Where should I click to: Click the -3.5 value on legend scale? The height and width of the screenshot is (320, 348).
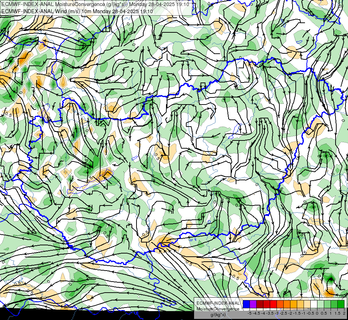[x=270, y=313]
